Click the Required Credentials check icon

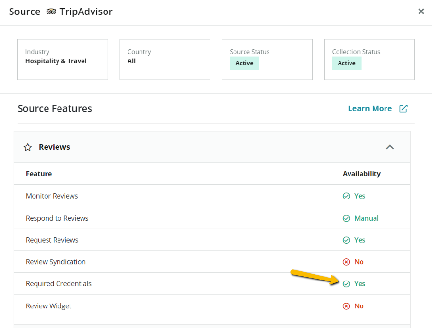(x=346, y=284)
